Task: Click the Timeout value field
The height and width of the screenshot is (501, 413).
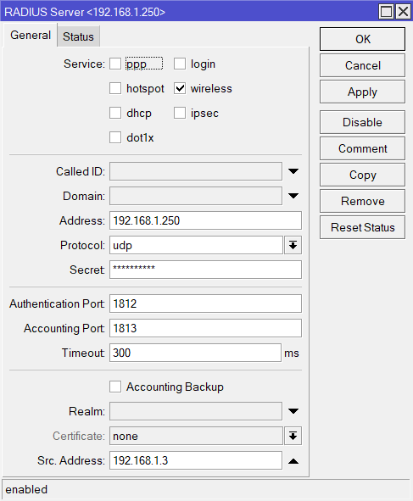Action: (x=195, y=353)
